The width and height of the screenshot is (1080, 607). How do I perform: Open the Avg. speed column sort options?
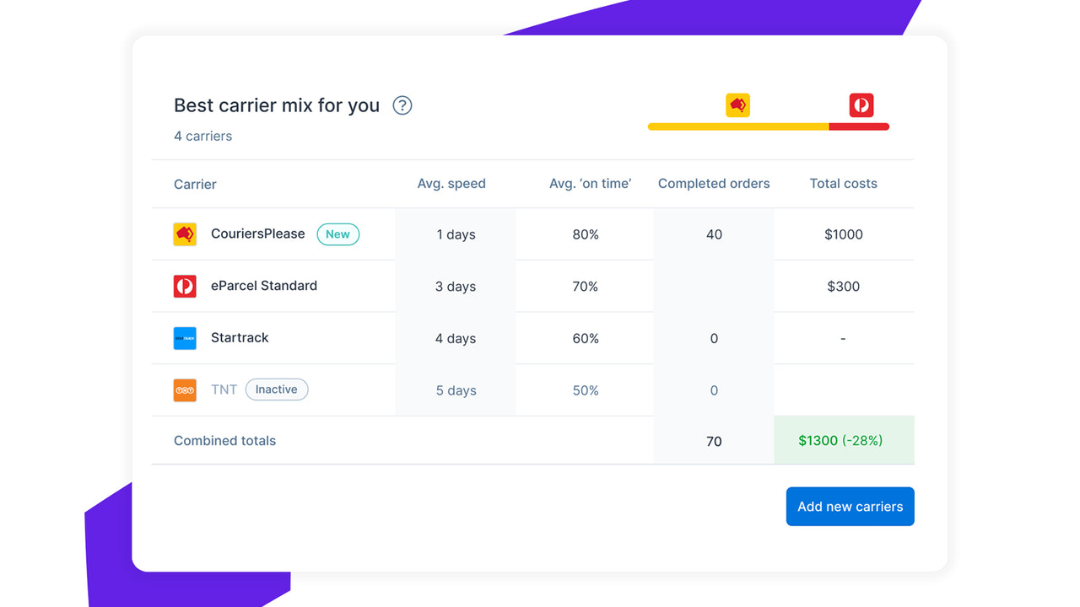(451, 183)
